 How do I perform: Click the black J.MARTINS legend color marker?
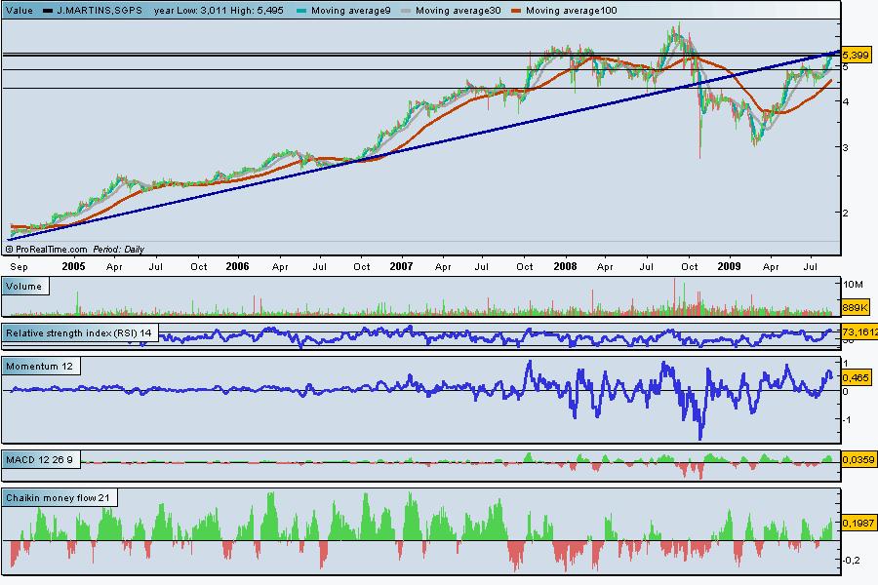tap(48, 11)
